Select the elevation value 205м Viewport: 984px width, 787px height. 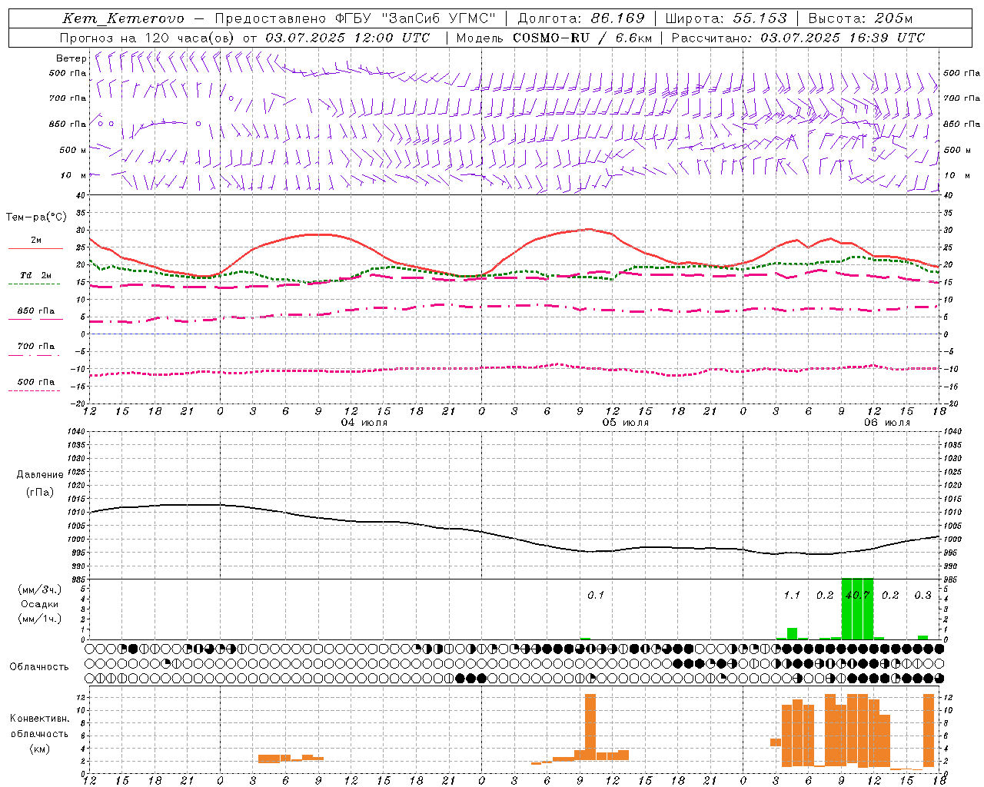[x=893, y=18]
